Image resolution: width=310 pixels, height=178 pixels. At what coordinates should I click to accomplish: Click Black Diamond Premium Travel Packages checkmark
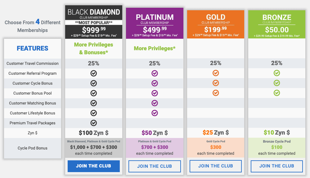[93, 123]
